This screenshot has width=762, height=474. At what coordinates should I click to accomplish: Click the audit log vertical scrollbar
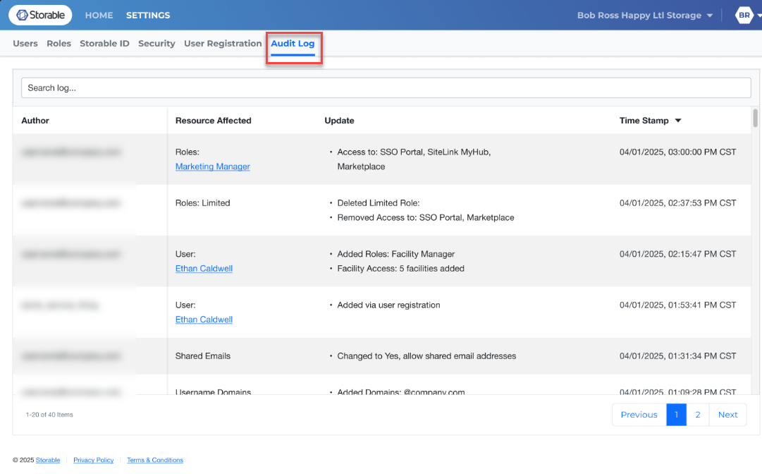pyautogui.click(x=755, y=118)
